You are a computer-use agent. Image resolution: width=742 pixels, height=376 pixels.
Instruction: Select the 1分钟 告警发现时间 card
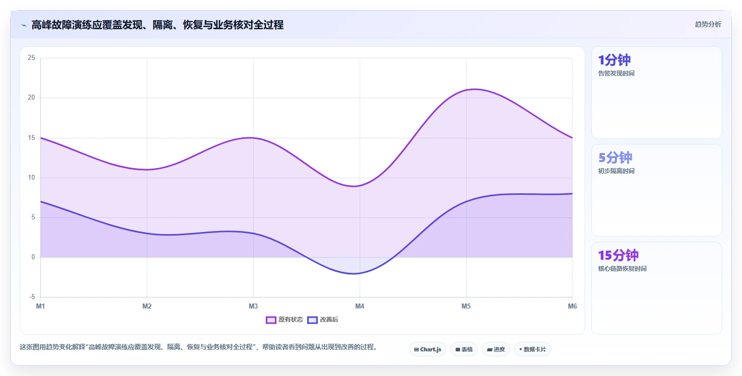click(656, 93)
